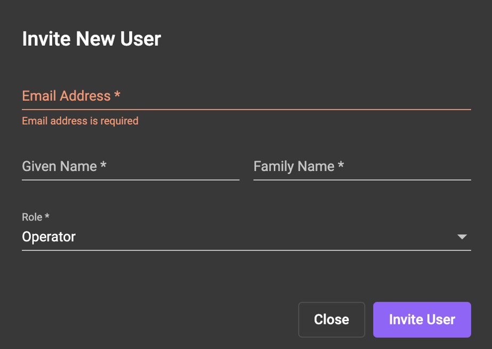The width and height of the screenshot is (492, 349).
Task: Dismiss the dialog with Close
Action: click(x=331, y=319)
